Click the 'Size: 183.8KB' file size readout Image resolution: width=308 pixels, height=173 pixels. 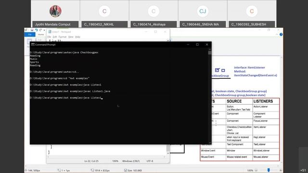(135, 171)
